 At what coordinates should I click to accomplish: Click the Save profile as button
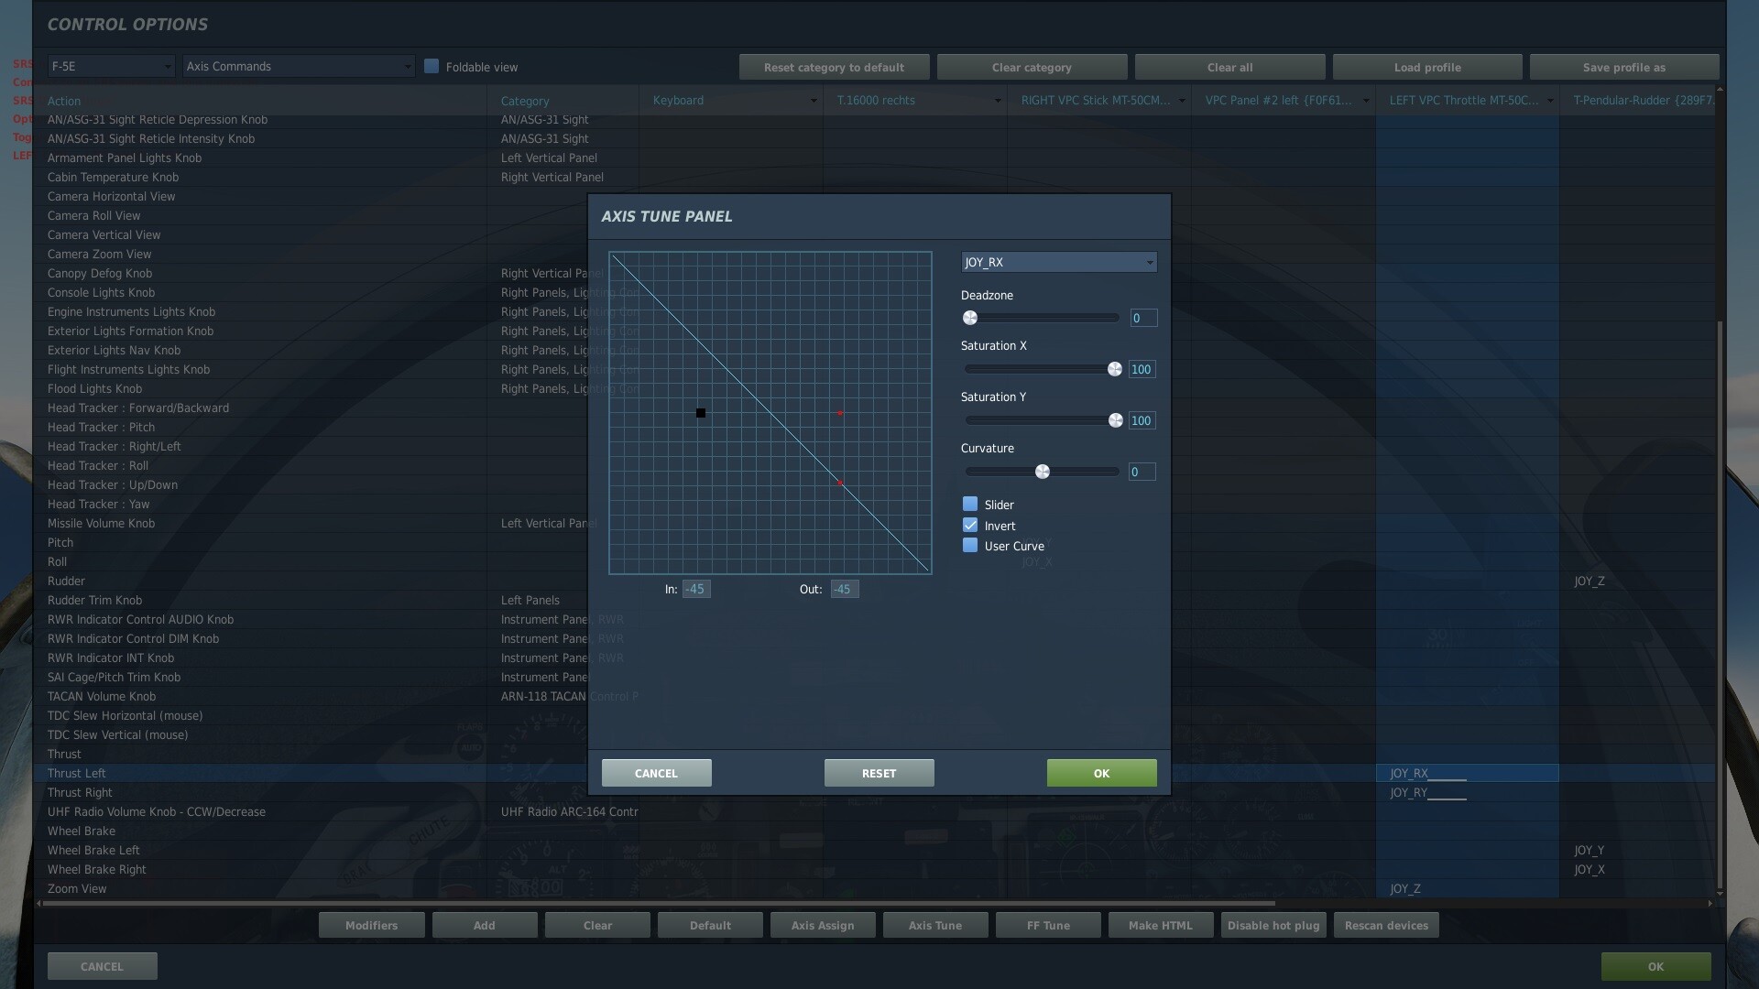[x=1623, y=67]
